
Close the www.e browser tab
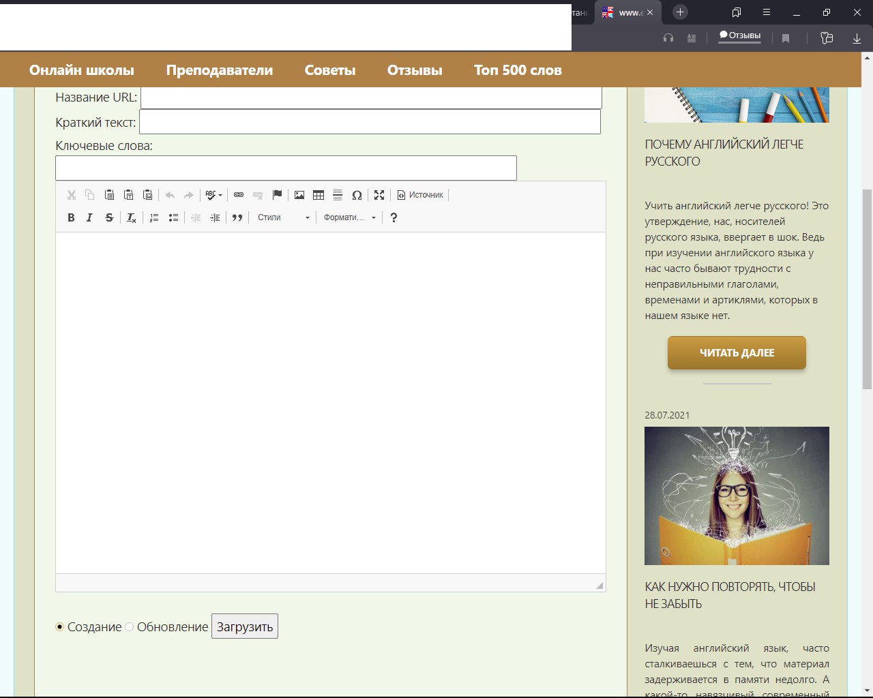(650, 12)
